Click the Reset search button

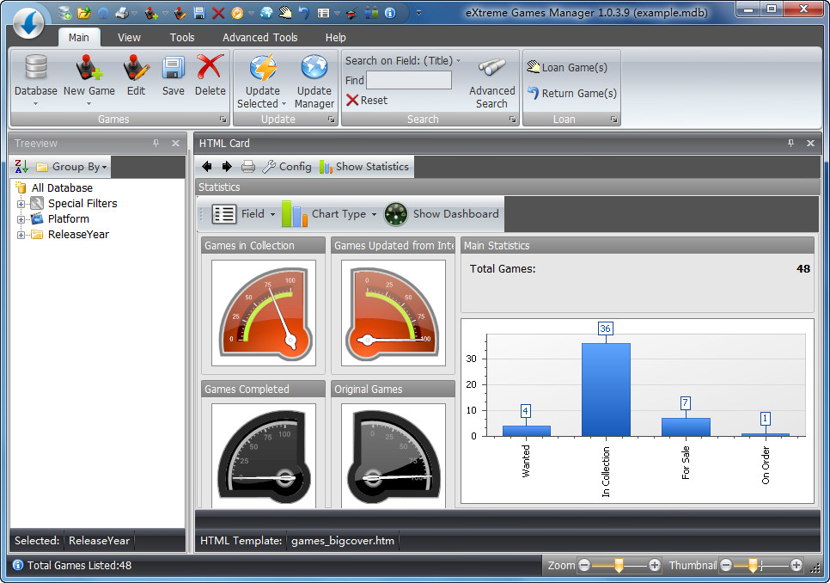click(x=367, y=100)
